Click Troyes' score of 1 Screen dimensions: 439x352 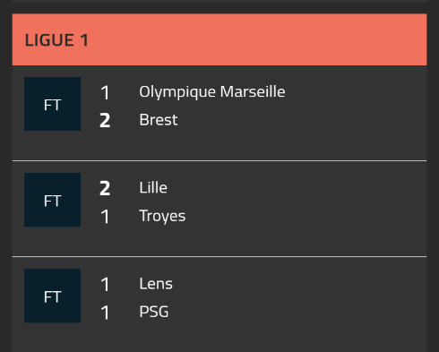click(105, 217)
